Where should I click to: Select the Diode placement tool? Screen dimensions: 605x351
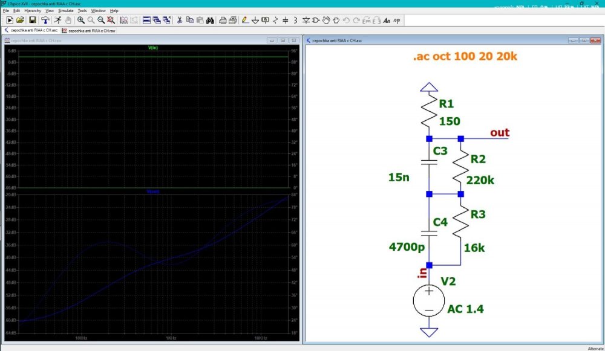point(306,20)
